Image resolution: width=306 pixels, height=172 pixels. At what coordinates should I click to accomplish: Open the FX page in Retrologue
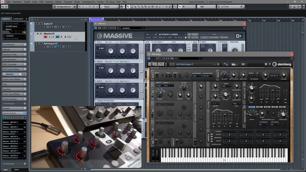(x=243, y=64)
